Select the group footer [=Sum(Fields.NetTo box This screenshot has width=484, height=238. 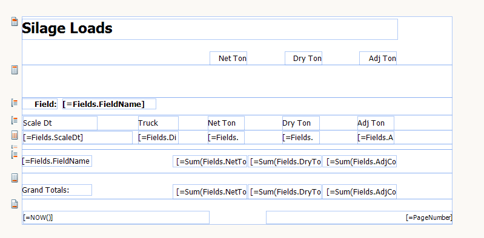[210, 161]
